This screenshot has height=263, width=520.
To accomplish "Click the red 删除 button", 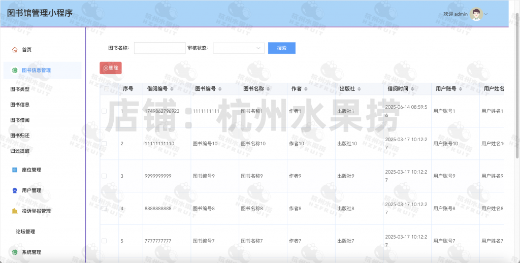I will point(111,68).
